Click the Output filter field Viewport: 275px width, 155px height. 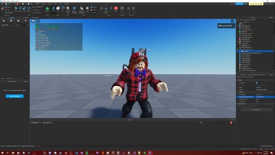(x=214, y=123)
